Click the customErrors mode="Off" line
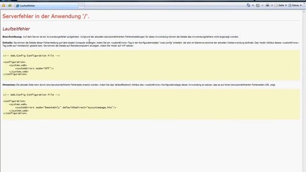The width and height of the screenshot is (306, 172). [34, 68]
